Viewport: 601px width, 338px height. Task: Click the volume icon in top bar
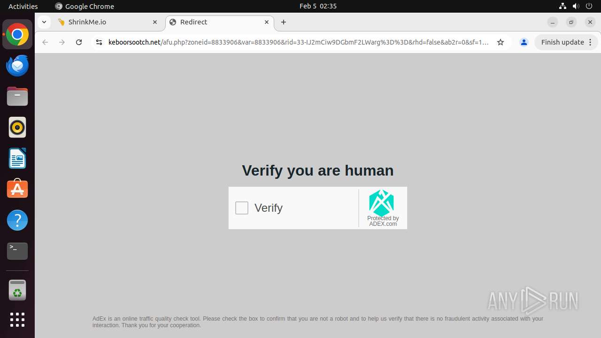[x=576, y=6]
